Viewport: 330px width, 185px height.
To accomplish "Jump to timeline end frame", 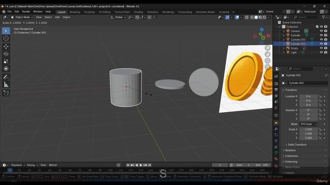I will [150, 165].
